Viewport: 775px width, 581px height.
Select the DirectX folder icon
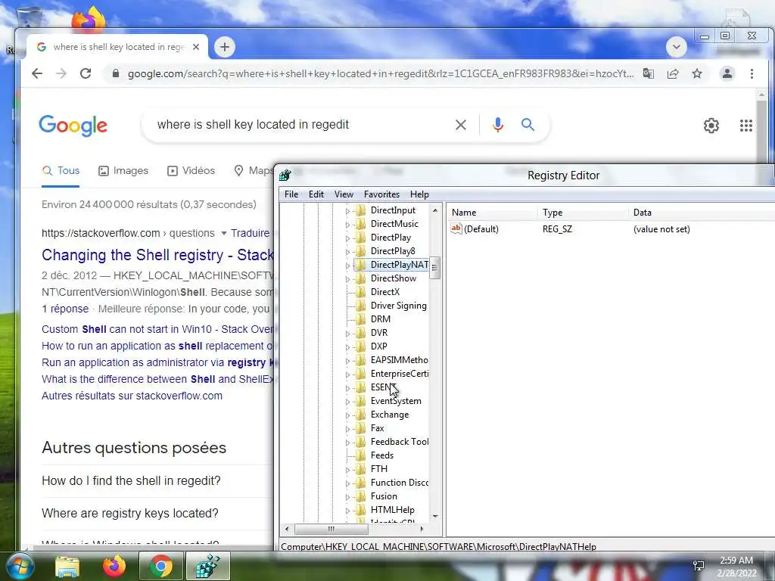point(361,292)
